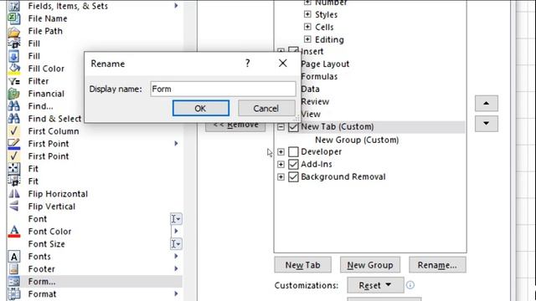Confirm rename with OK button
This screenshot has width=536, height=301.
click(x=201, y=108)
